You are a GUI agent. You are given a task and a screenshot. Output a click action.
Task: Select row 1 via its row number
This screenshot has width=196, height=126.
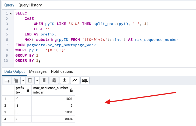[5, 99]
